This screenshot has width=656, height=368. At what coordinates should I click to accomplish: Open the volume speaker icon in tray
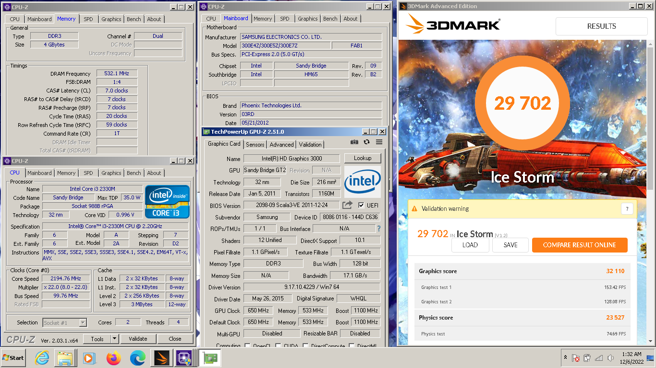coord(610,358)
